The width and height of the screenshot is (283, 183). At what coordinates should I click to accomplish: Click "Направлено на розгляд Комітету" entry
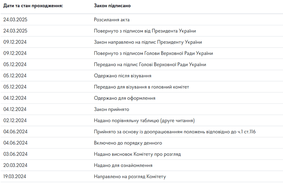pos(130,177)
